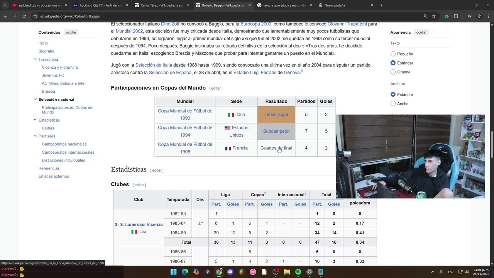The width and height of the screenshot is (494, 278).
Task: Open Copa Mundial de Fútbol de 1990 link
Action: coord(185,114)
